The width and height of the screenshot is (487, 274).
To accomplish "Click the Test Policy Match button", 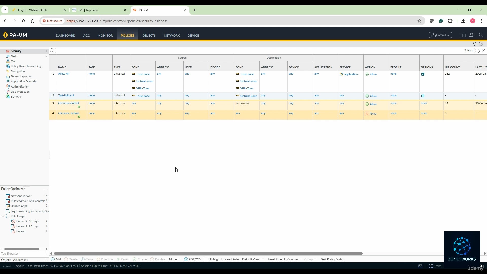I will (x=332, y=259).
